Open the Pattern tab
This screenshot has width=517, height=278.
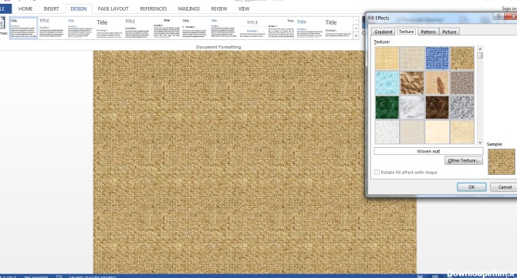pyautogui.click(x=428, y=32)
